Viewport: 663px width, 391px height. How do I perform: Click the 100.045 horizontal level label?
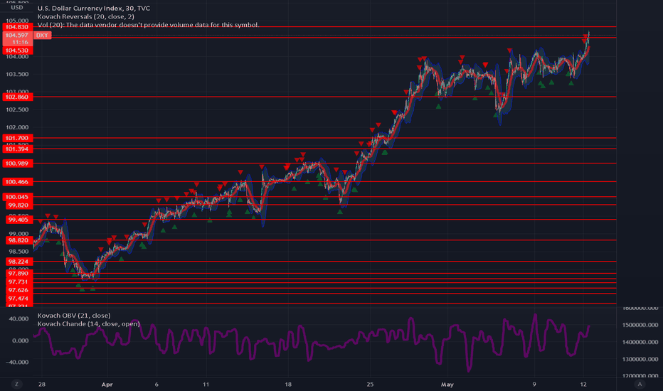tap(17, 196)
